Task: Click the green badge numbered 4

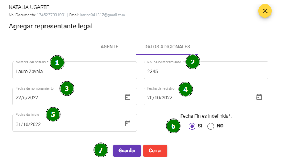Action: 185,89
